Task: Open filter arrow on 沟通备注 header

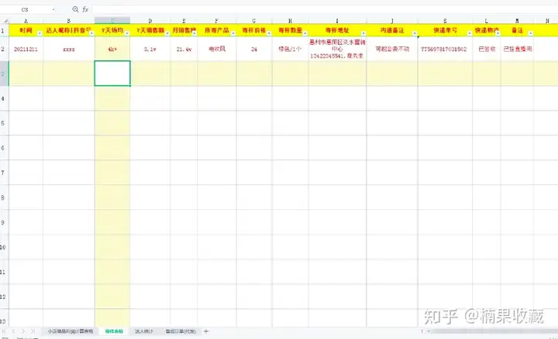Action: point(415,33)
